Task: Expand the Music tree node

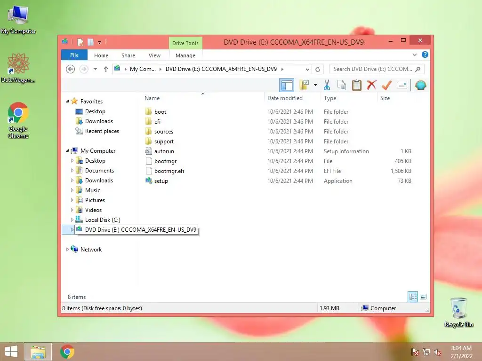Action: tap(72, 190)
